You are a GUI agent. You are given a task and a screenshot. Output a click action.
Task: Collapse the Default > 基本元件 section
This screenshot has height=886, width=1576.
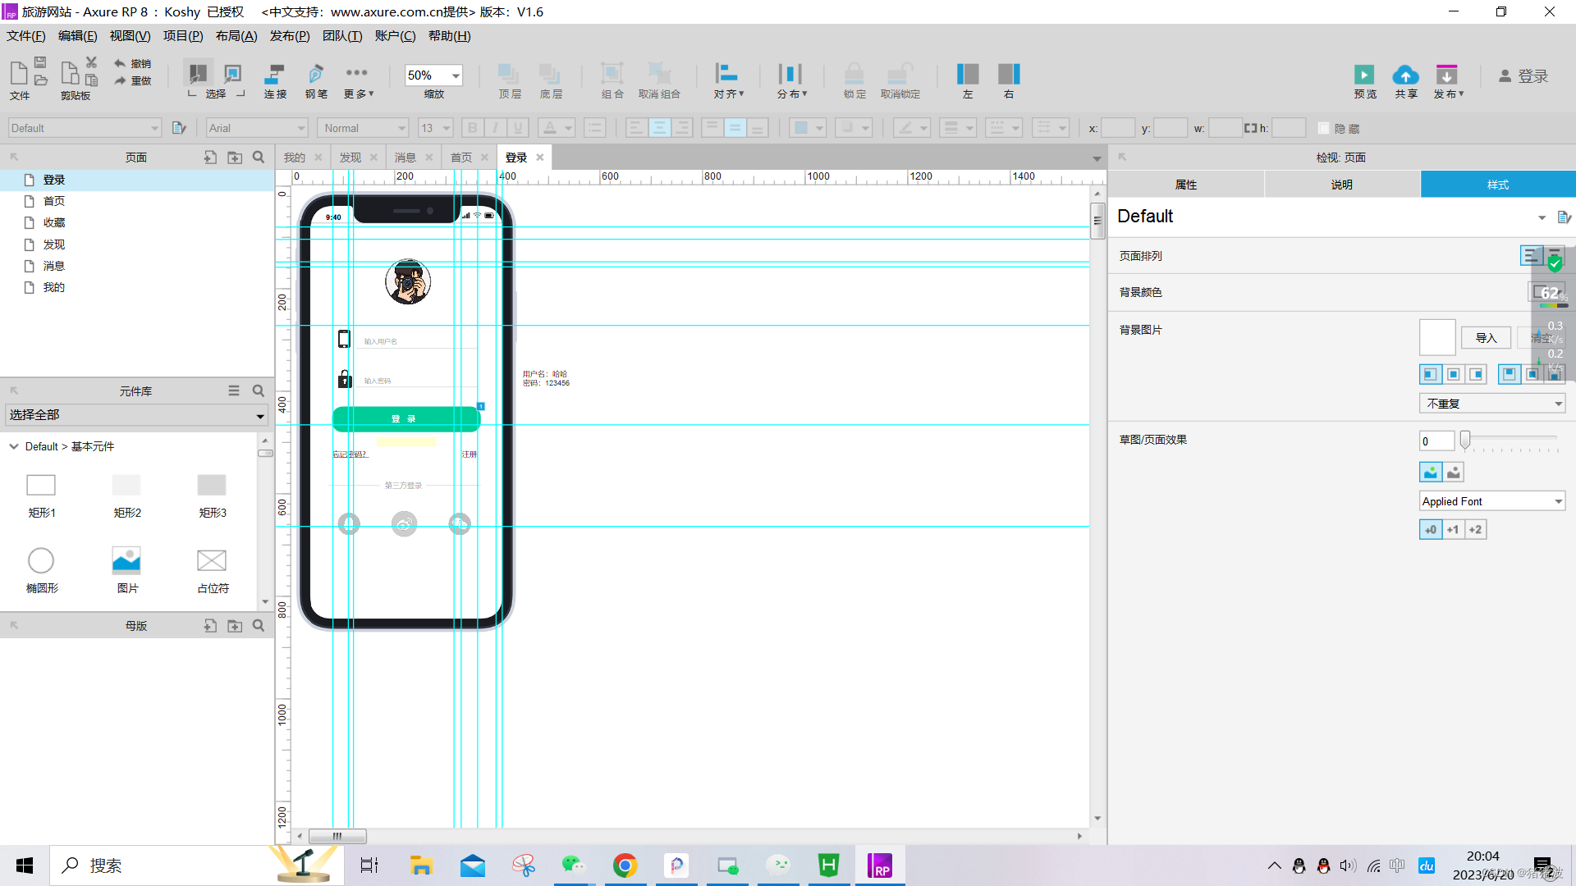[14, 446]
